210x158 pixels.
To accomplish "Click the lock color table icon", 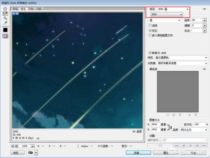I will [x=180, y=114].
